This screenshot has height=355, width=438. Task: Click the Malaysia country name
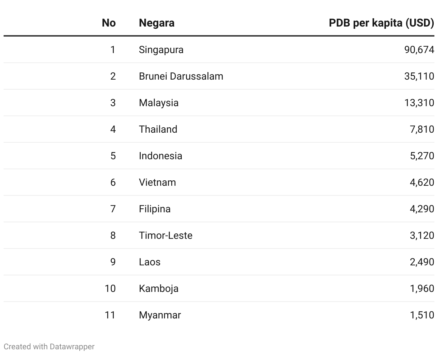[159, 103]
